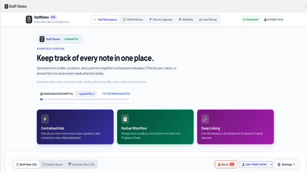Screen dimensions: 307x173
Task: Open the User Manual tab
Action: pyautogui.click(x=208, y=20)
